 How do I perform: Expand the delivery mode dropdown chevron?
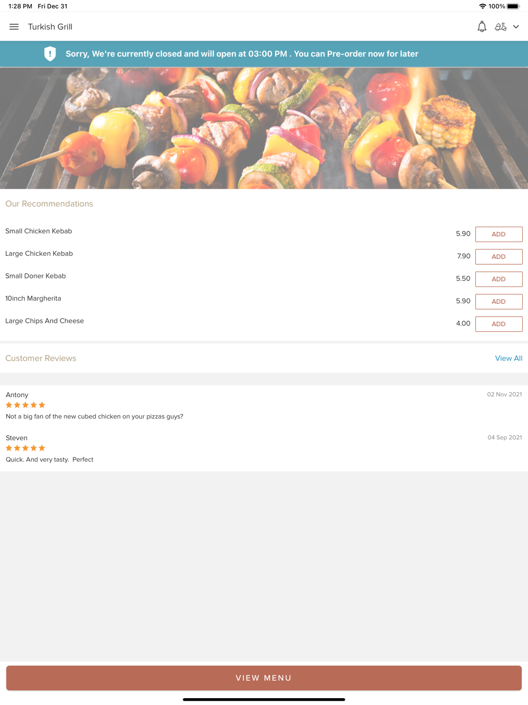tap(516, 27)
